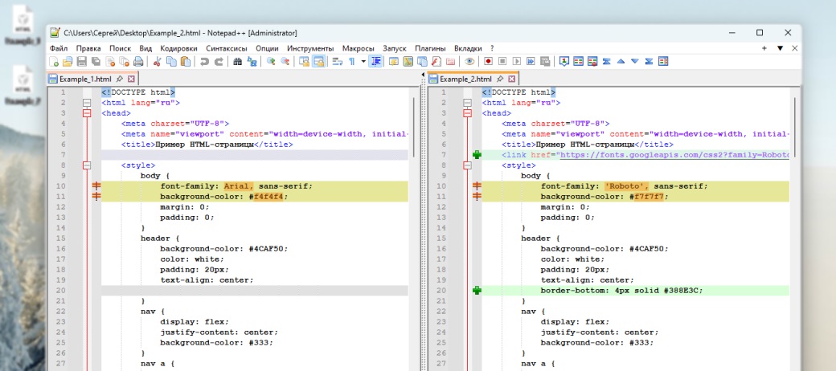Screen dimensions: 836x371
Task: Click Save recorded macro icon
Action: click(x=545, y=61)
